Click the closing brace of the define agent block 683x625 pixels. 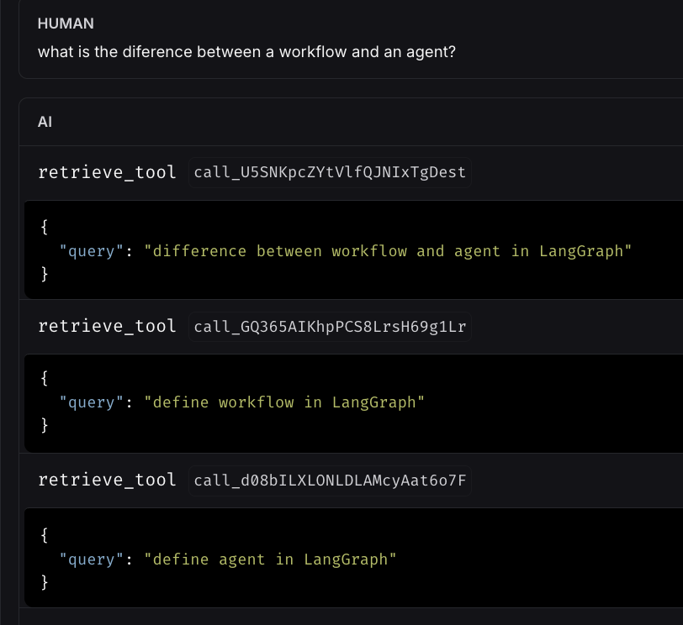pos(44,581)
